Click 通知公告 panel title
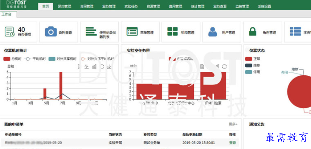 257,124
